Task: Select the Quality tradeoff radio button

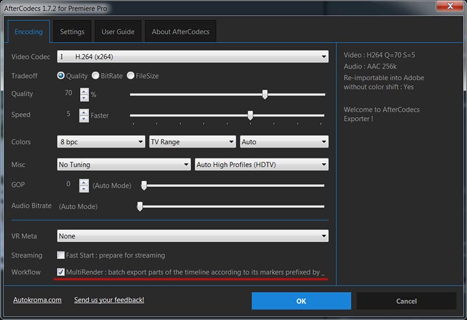Action: [x=61, y=76]
